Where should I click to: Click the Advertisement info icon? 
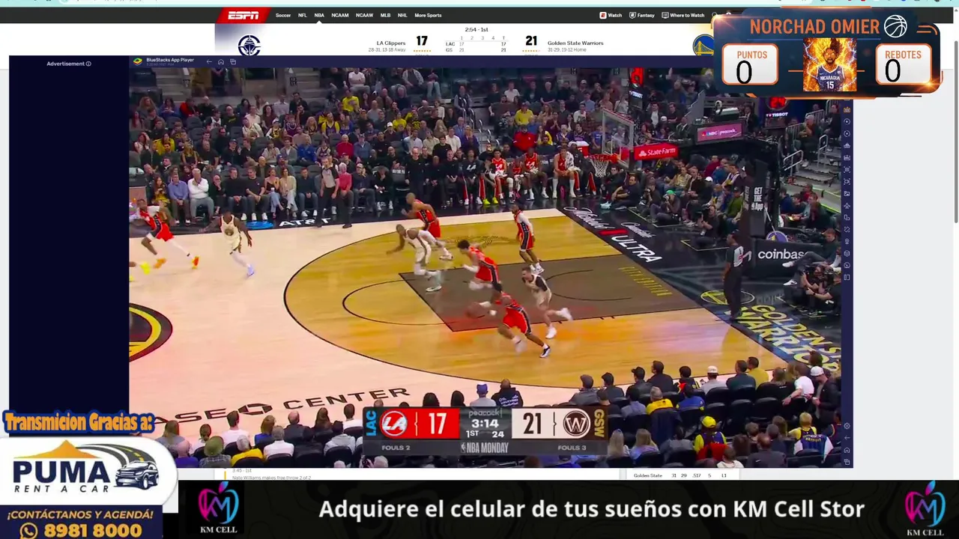(88, 64)
